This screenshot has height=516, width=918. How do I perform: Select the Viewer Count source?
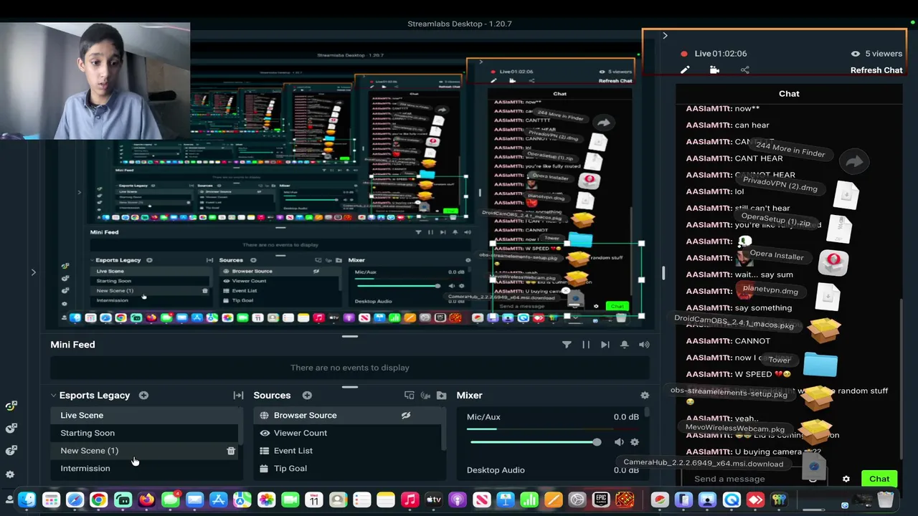point(349,433)
